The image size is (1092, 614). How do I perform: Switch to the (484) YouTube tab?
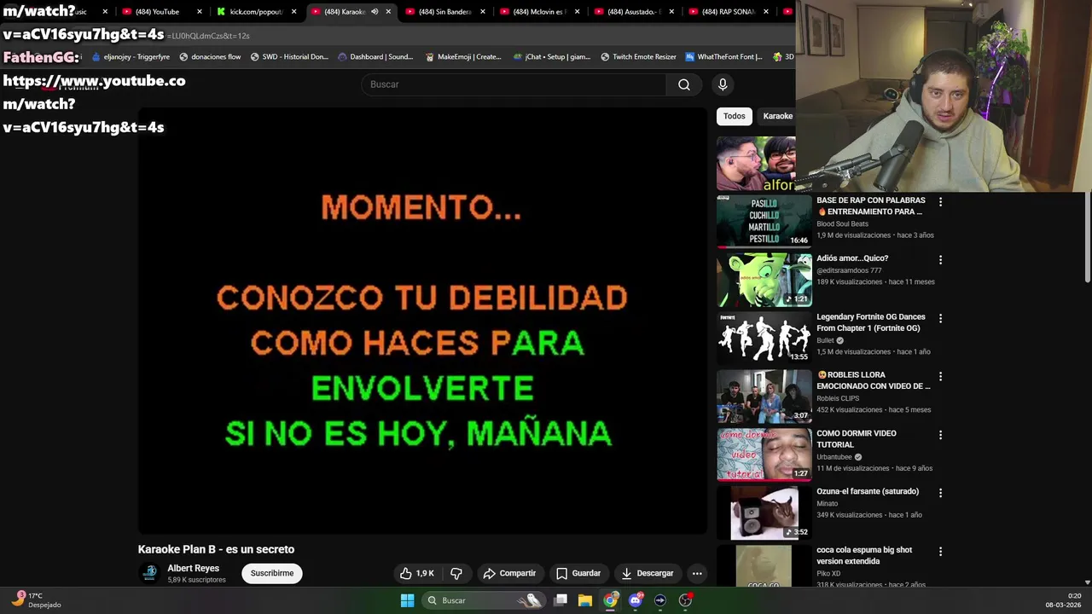point(162,12)
